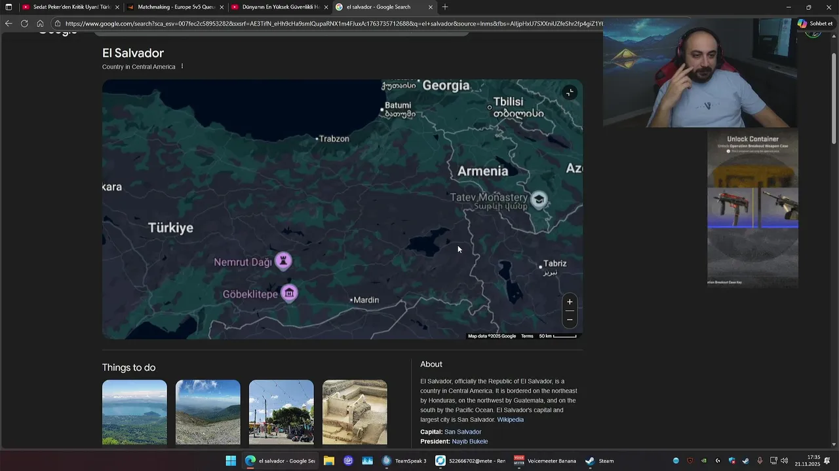Viewport: 839px width, 471px height.
Task: Click the Göbeklitepe map marker
Action: (x=289, y=293)
